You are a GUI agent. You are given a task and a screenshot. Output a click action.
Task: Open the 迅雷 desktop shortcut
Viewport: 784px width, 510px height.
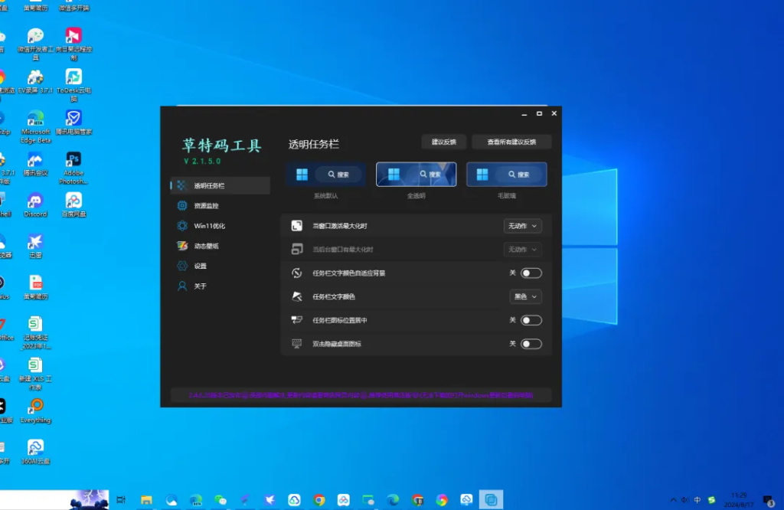point(35,246)
